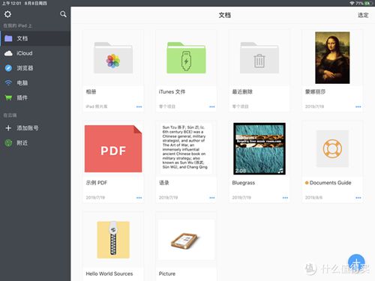Open the plugins shopping cart item
This screenshot has height=281, width=375.
[35, 97]
